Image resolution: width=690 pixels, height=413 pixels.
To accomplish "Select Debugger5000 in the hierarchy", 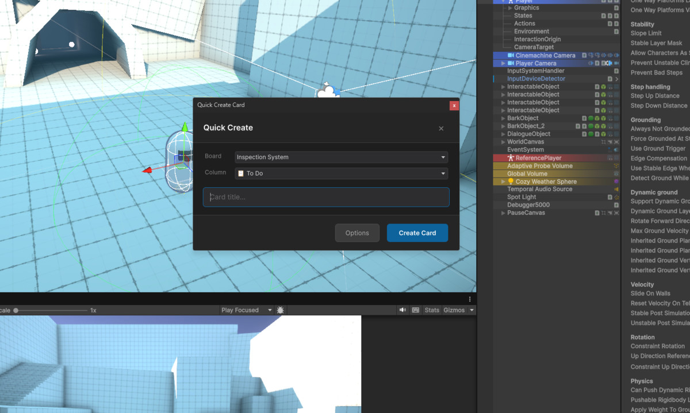I will tap(528, 205).
